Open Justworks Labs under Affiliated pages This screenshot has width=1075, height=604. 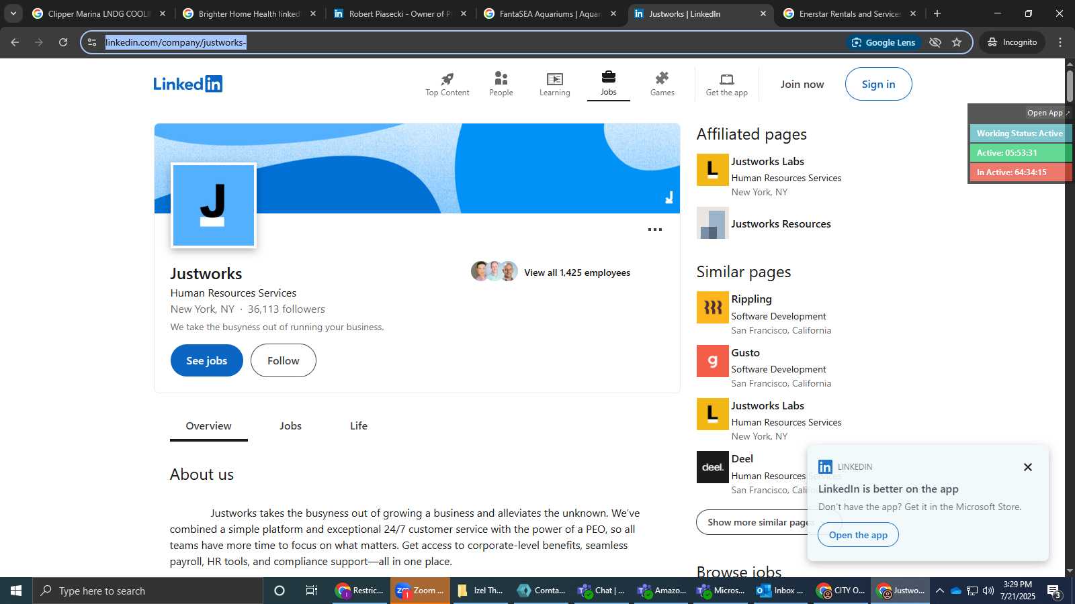tap(767, 162)
